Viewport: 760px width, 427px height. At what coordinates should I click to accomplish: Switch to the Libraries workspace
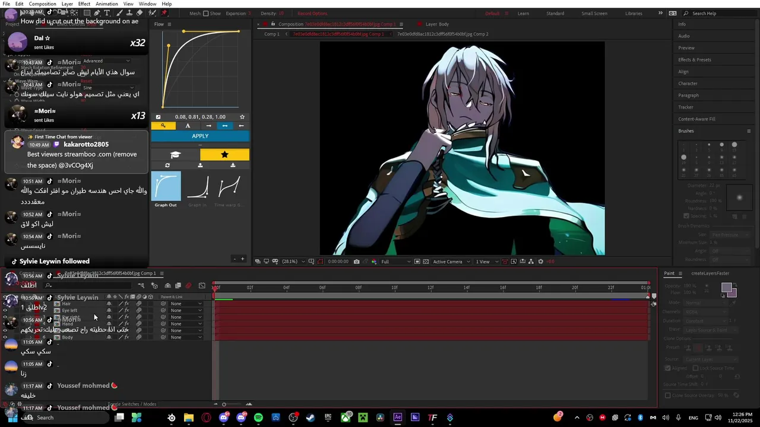tap(634, 13)
